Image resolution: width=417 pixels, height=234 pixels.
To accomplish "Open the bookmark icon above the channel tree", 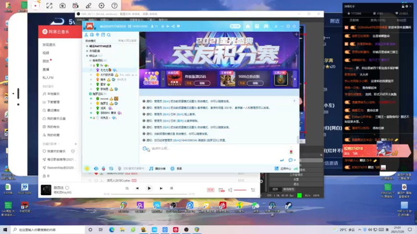I will pos(103,35).
